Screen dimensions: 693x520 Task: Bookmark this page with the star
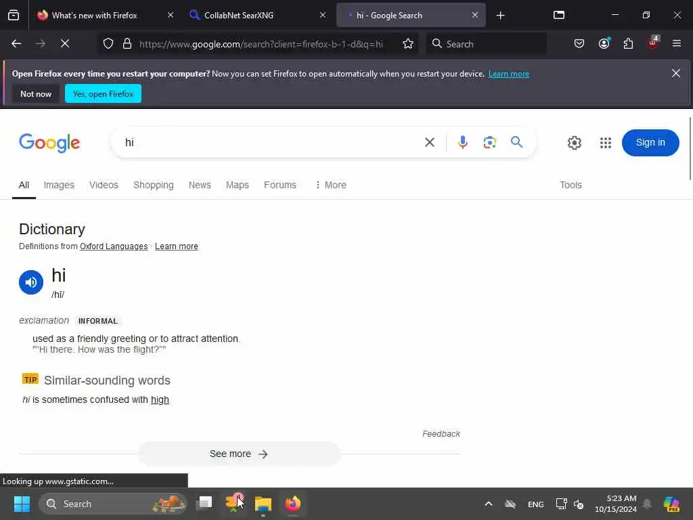pos(408,43)
